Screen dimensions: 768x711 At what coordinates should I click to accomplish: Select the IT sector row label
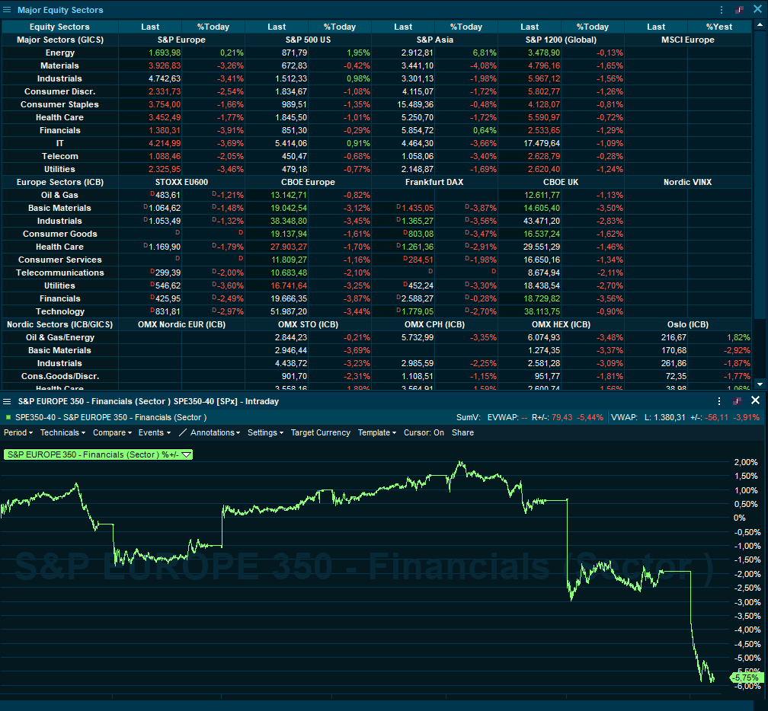point(59,143)
